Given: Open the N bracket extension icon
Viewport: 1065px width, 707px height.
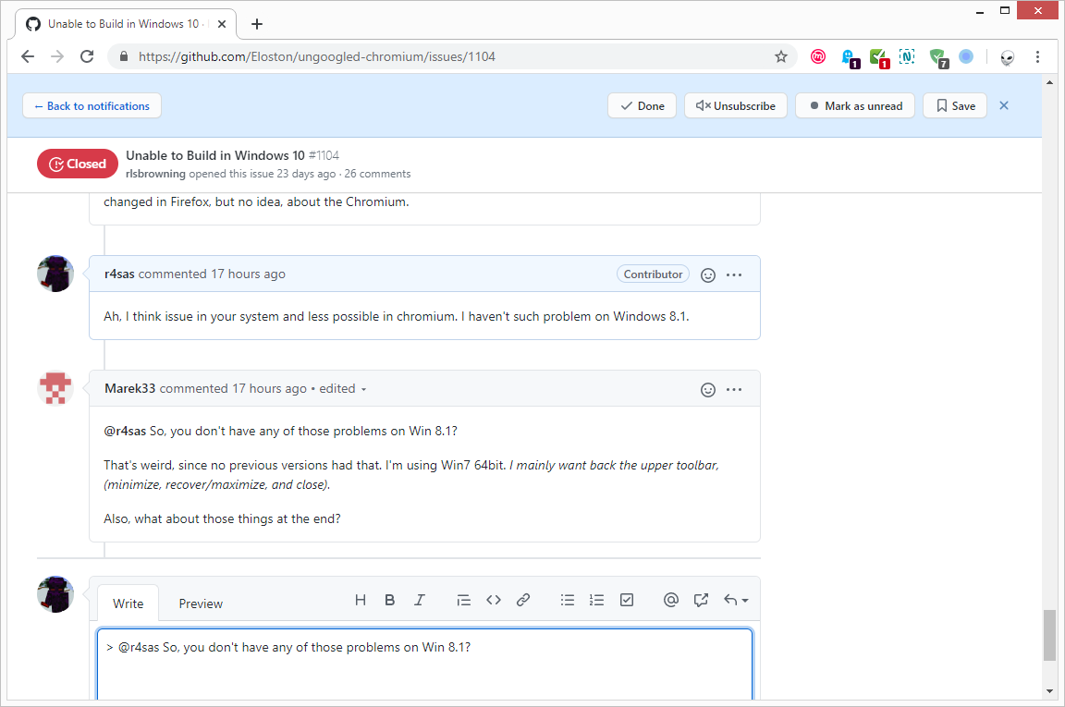Looking at the screenshot, I should (x=907, y=57).
